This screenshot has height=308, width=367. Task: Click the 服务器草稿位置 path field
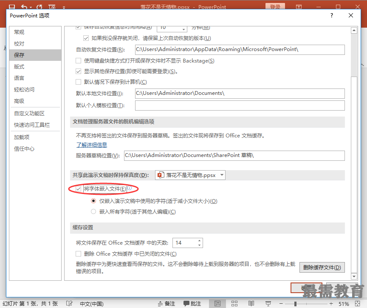pyautogui.click(x=234, y=156)
